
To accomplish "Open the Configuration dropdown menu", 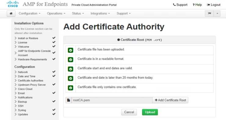I will pyautogui.click(x=30, y=13).
